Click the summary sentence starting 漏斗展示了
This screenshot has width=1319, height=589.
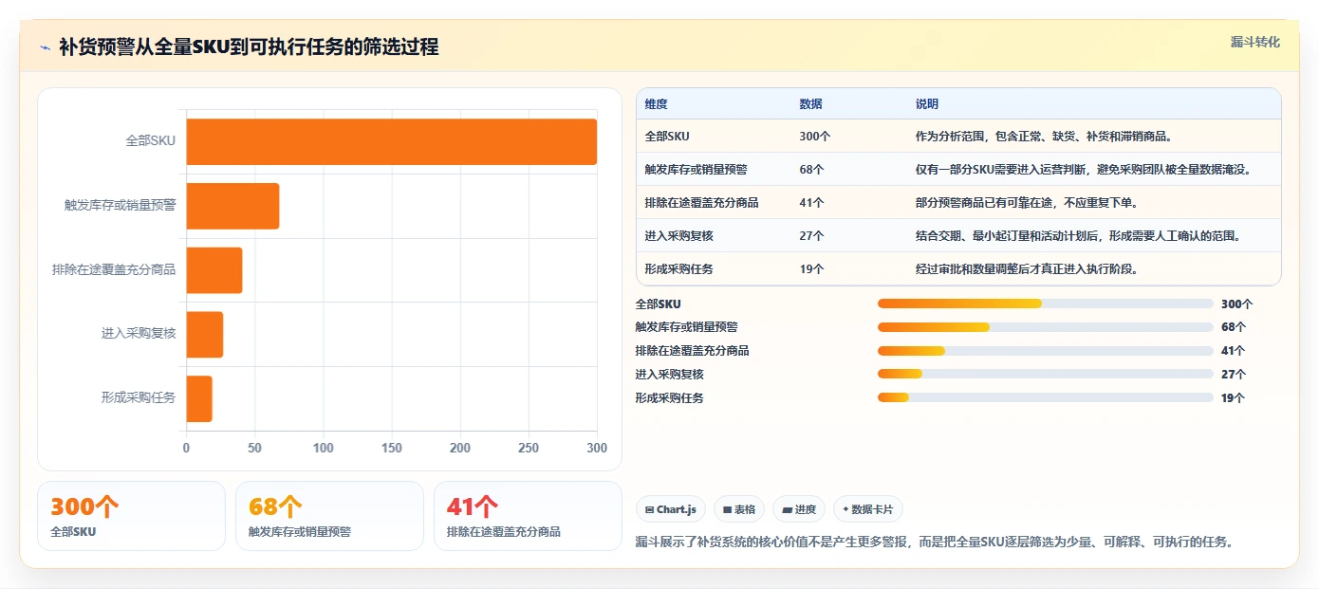935,543
